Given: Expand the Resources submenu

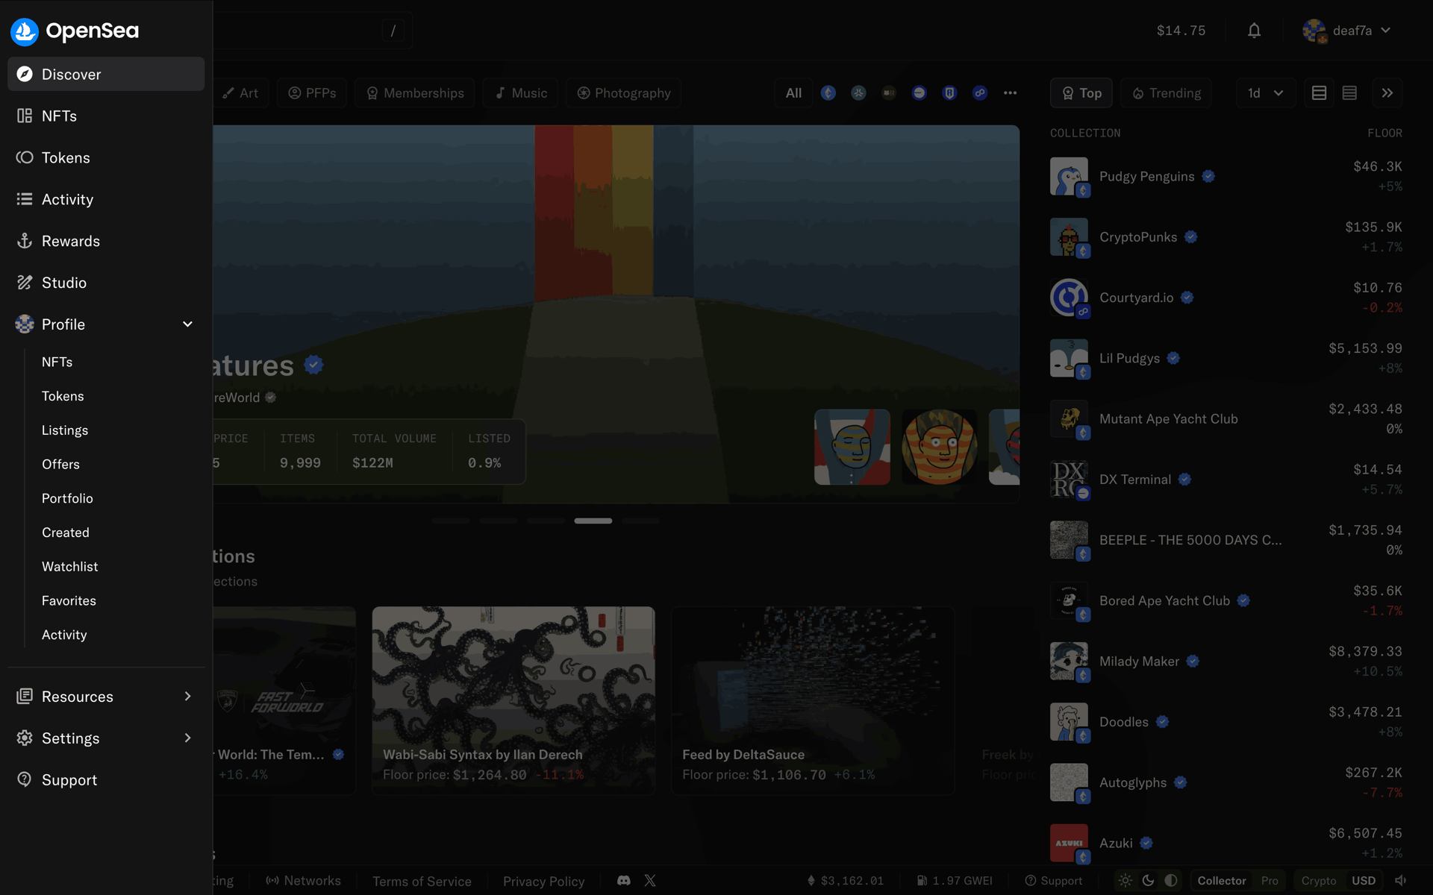Looking at the screenshot, I should coord(187,696).
